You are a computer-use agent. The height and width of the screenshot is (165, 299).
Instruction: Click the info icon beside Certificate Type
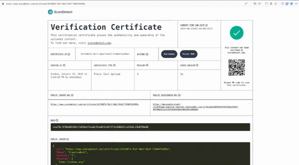click(x=115, y=65)
